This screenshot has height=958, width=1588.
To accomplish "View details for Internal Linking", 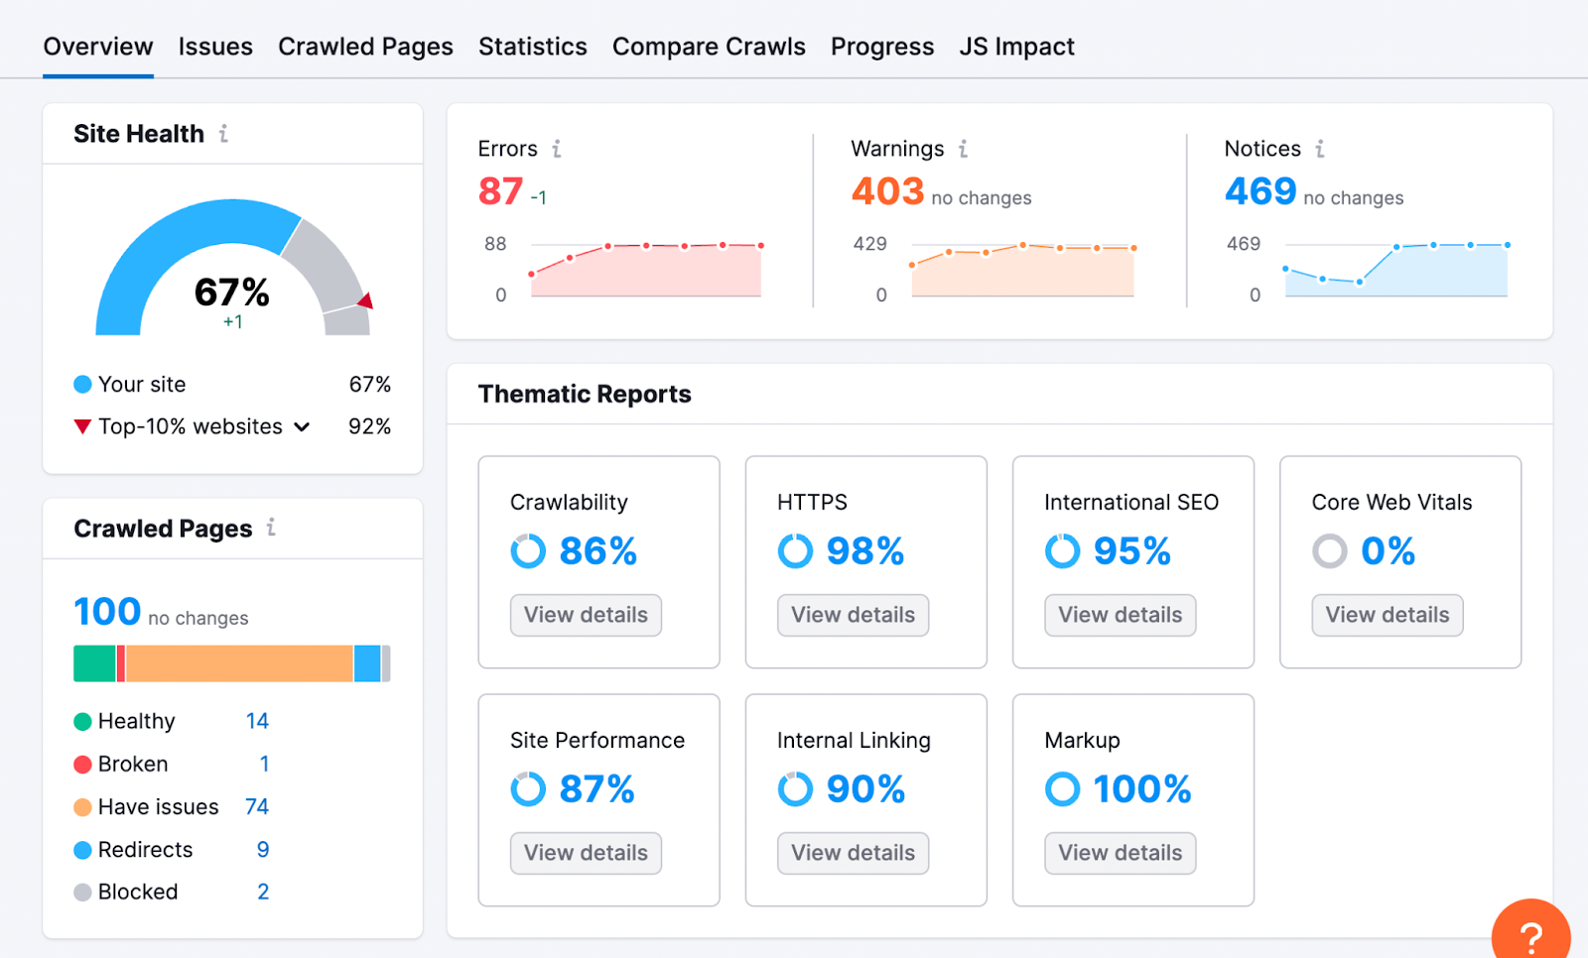I will coord(852,853).
